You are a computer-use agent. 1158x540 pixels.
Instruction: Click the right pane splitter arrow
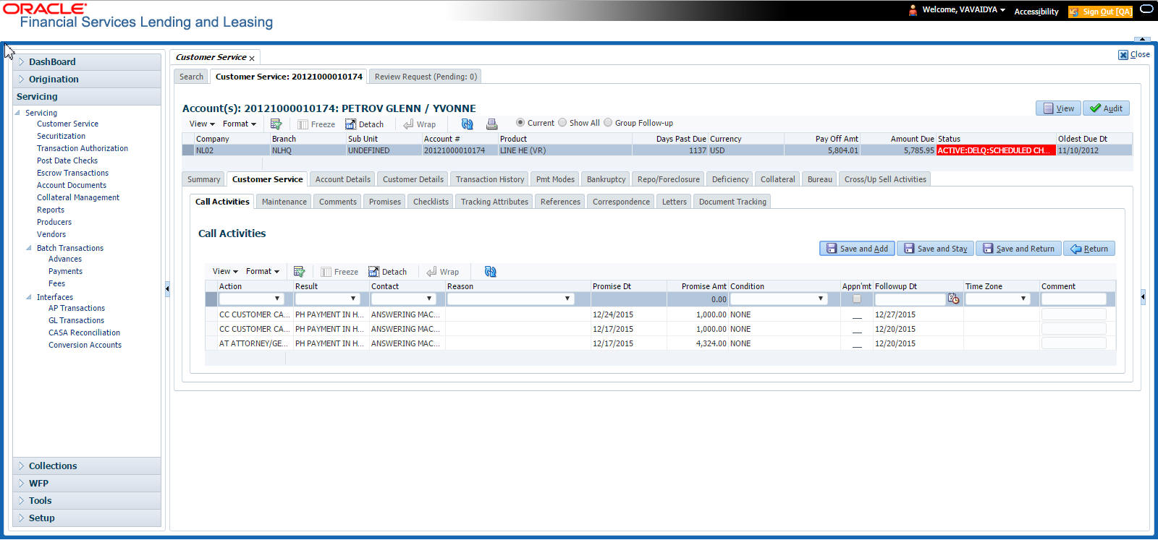tap(1143, 297)
